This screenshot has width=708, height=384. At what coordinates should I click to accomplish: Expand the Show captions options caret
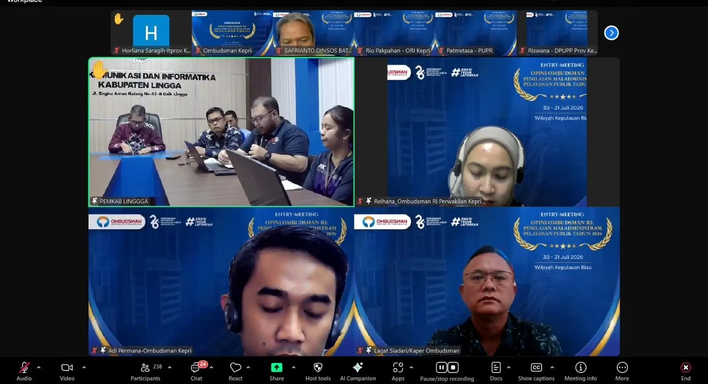pyautogui.click(x=552, y=367)
